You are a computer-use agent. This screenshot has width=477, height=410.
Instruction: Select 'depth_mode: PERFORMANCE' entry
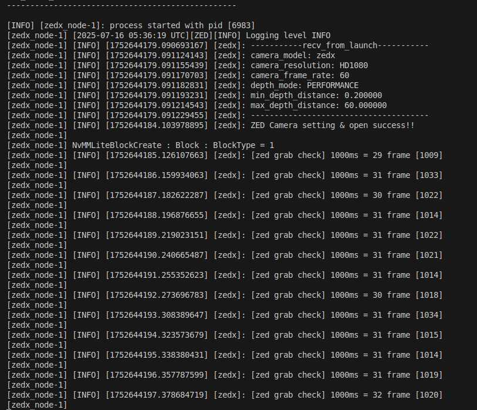[x=305, y=86]
